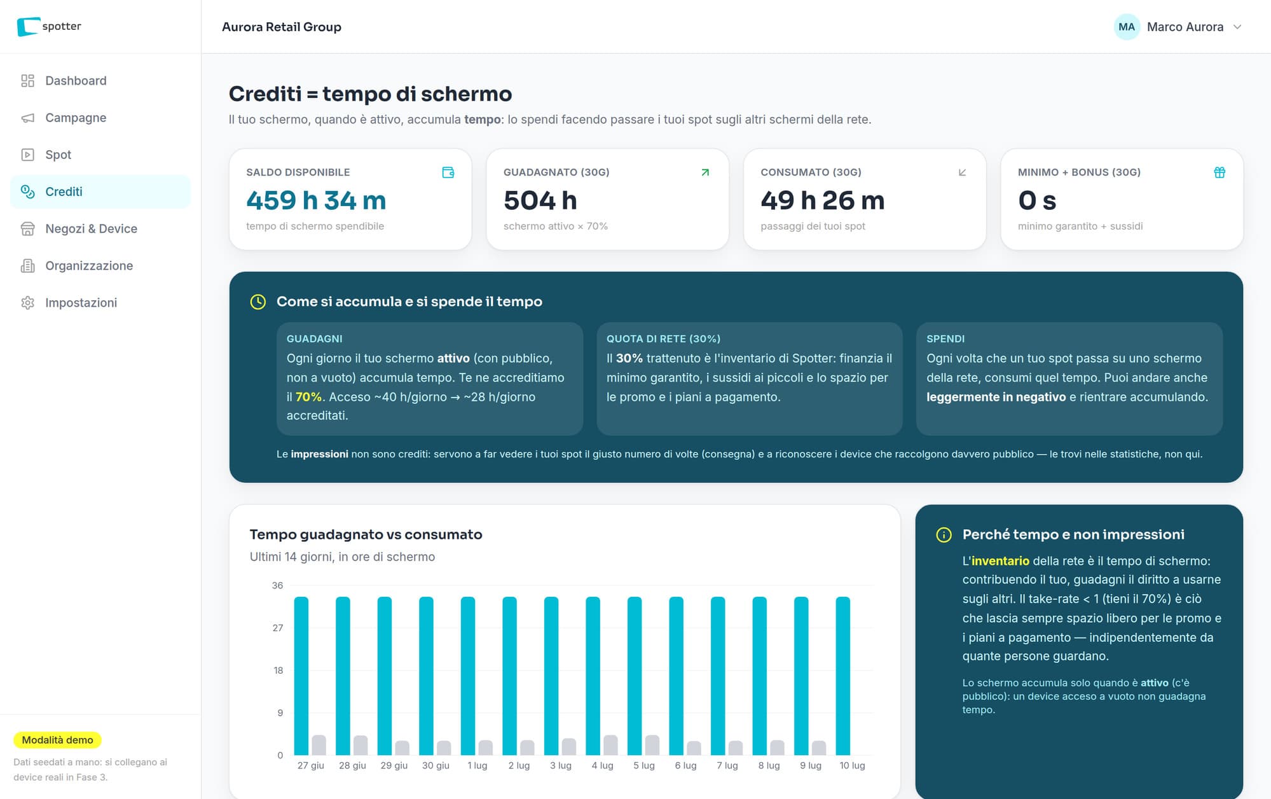Viewport: 1271px width, 799px height.
Task: Select Crediti in the sidebar
Action: click(x=100, y=191)
